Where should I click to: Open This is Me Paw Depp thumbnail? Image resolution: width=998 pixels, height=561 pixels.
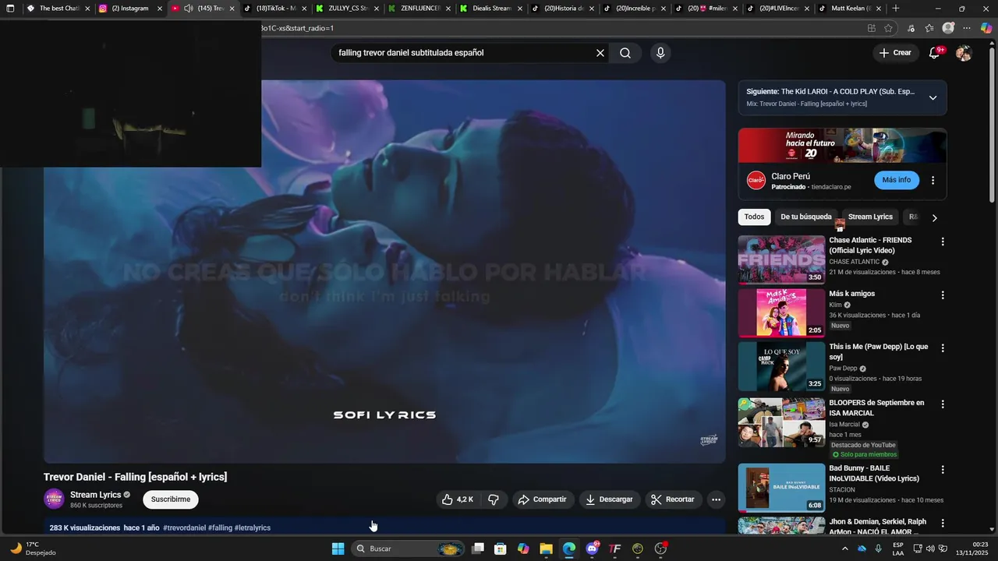click(x=781, y=366)
